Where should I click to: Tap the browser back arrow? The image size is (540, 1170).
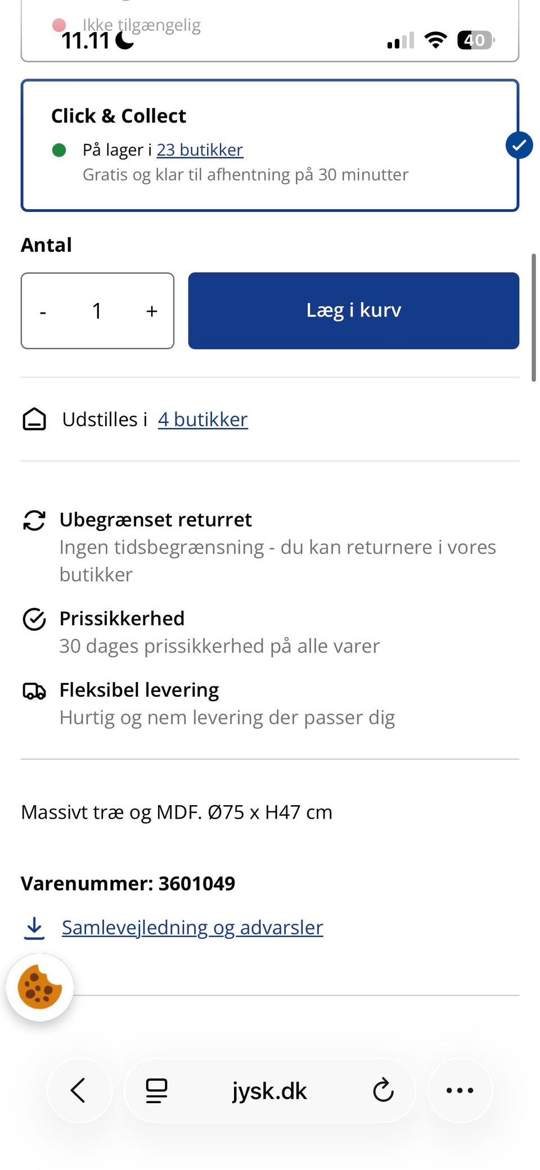click(78, 1090)
